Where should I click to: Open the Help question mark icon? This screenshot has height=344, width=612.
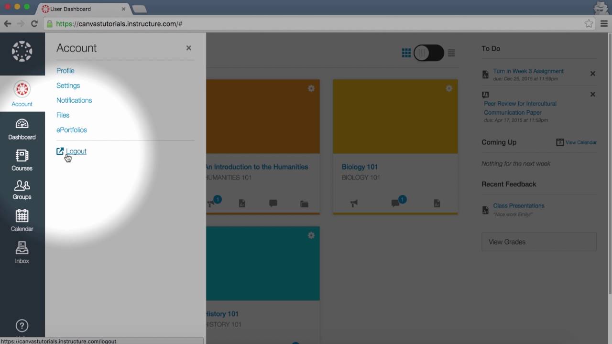point(22,326)
